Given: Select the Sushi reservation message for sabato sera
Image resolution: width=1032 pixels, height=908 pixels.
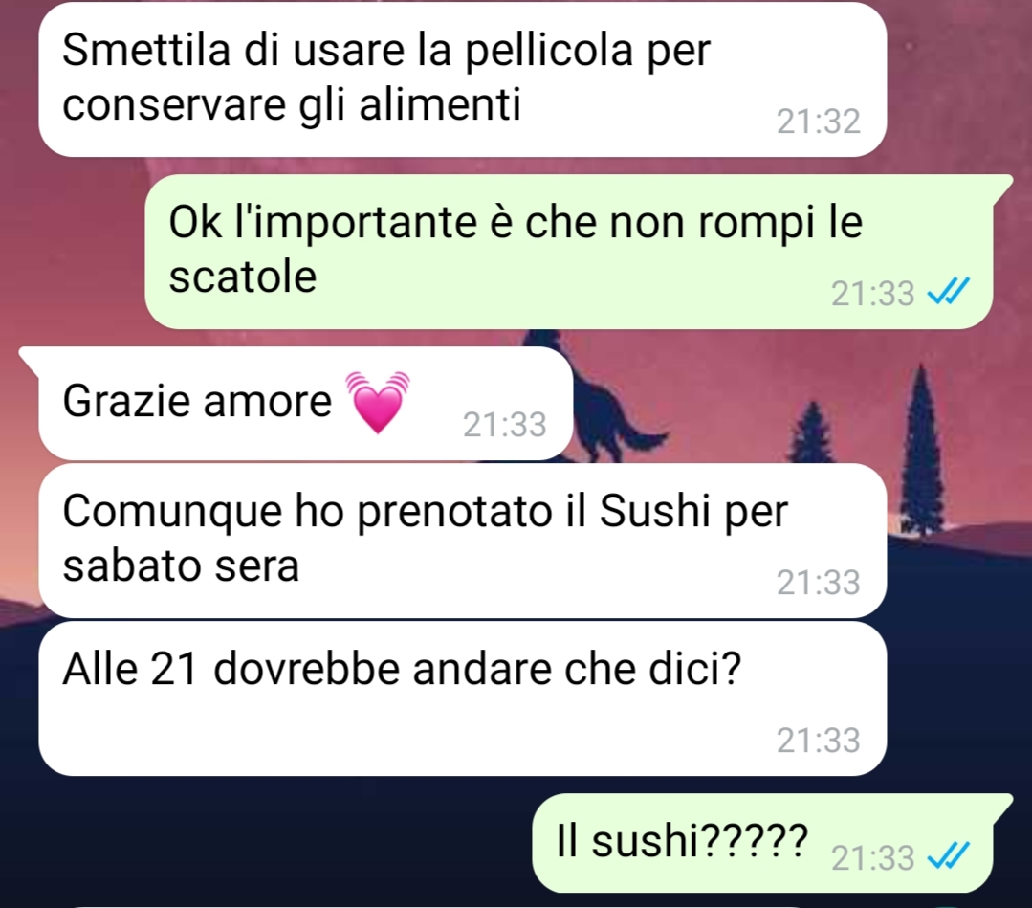Looking at the screenshot, I should tap(462, 540).
